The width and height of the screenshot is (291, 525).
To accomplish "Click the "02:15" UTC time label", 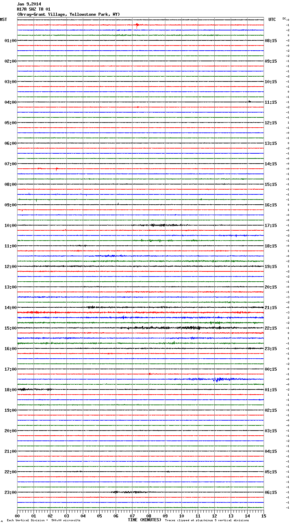I will click(271, 410).
